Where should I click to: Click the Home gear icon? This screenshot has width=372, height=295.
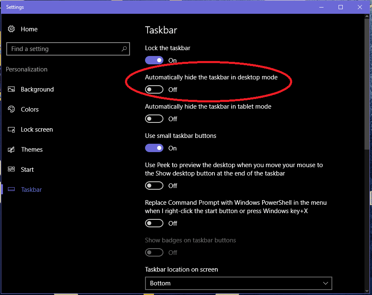(11, 29)
